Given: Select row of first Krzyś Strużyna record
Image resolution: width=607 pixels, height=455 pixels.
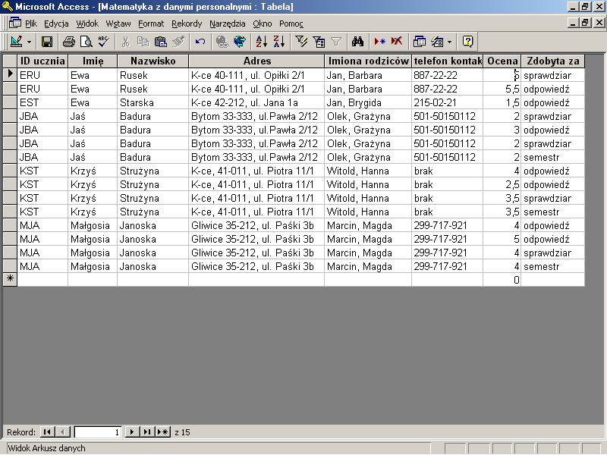Looking at the screenshot, I should coord(10,171).
